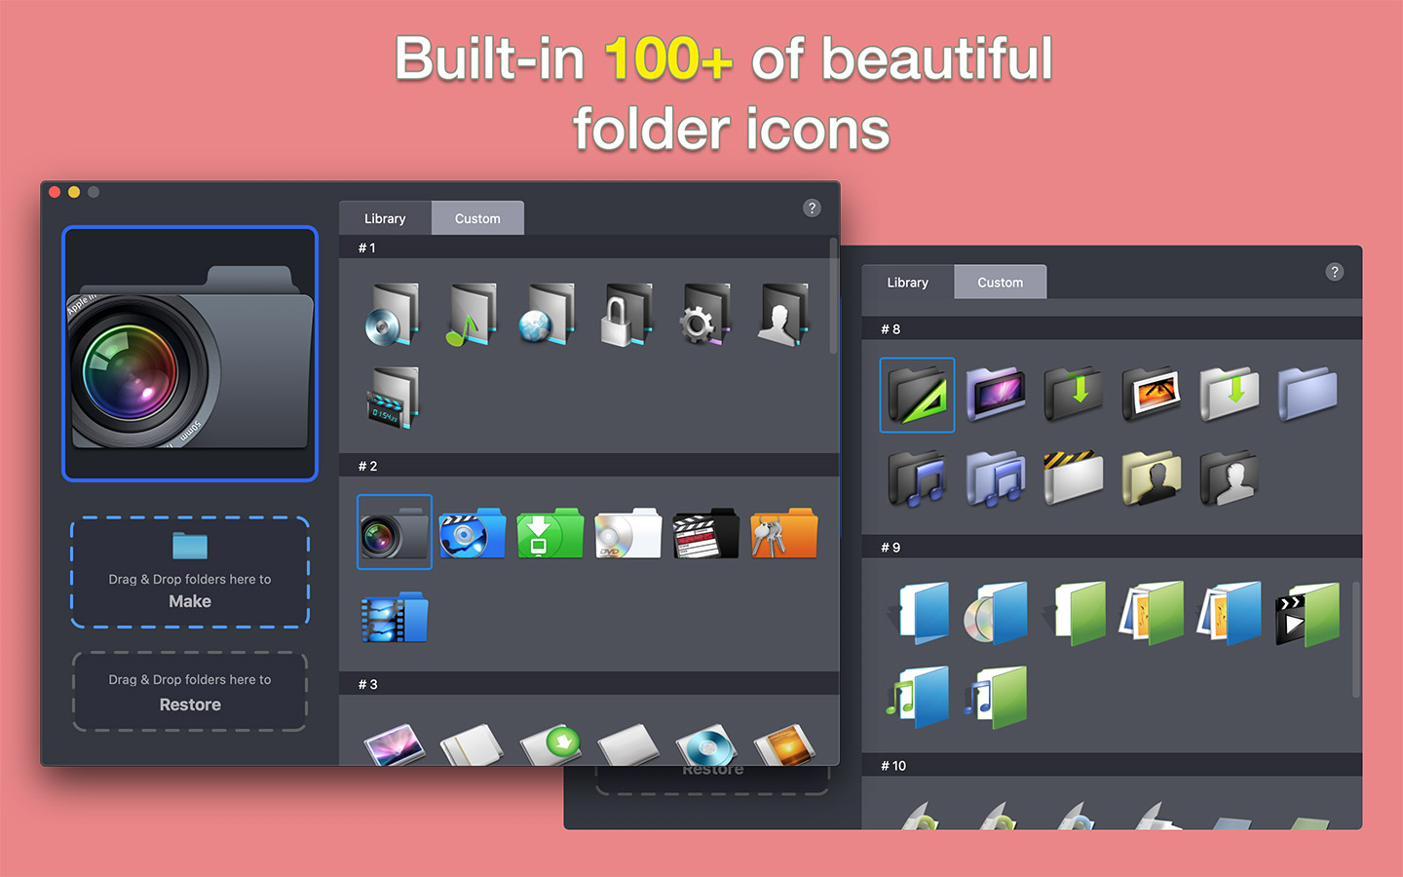Select the CD disc black folder icon
Image resolution: width=1403 pixels, height=877 pixels.
click(x=394, y=314)
